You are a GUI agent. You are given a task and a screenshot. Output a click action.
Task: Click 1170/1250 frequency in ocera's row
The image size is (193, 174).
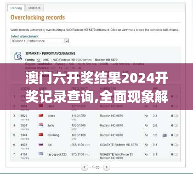coord(79,116)
